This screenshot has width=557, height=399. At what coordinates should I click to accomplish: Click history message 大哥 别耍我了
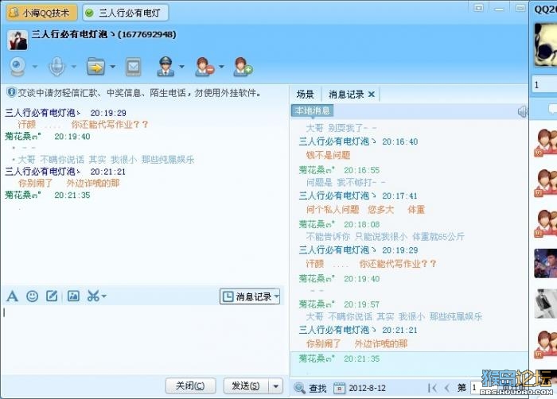[341, 128]
